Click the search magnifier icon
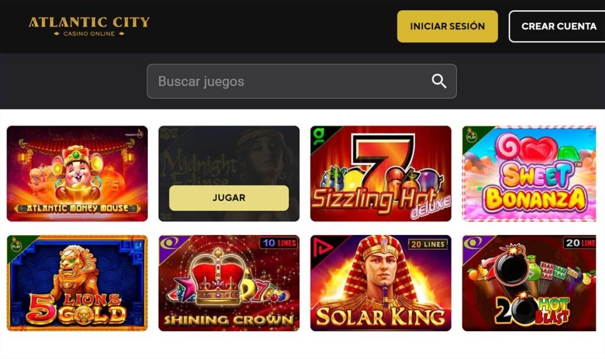Image resolution: width=605 pixels, height=359 pixels. [x=439, y=81]
